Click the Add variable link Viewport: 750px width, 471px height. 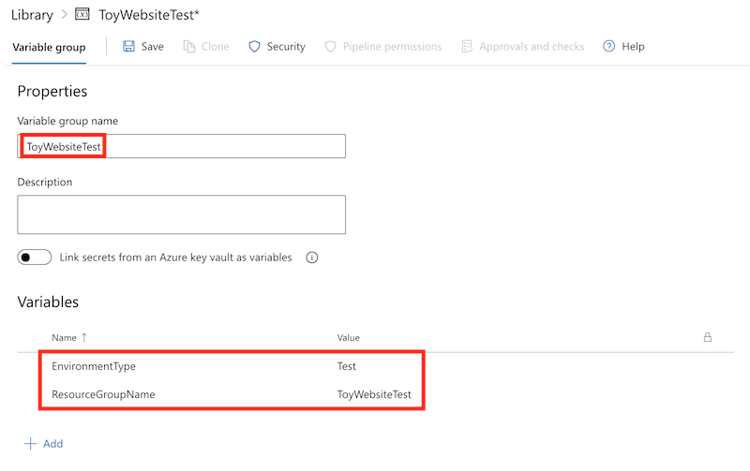[x=53, y=444]
